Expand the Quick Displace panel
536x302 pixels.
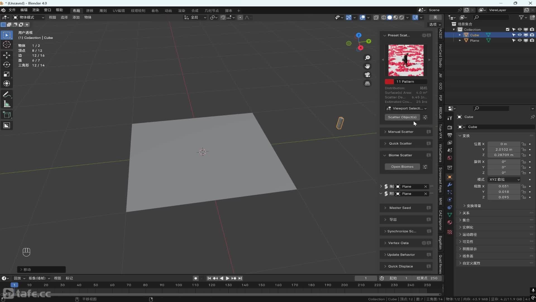[400, 266]
